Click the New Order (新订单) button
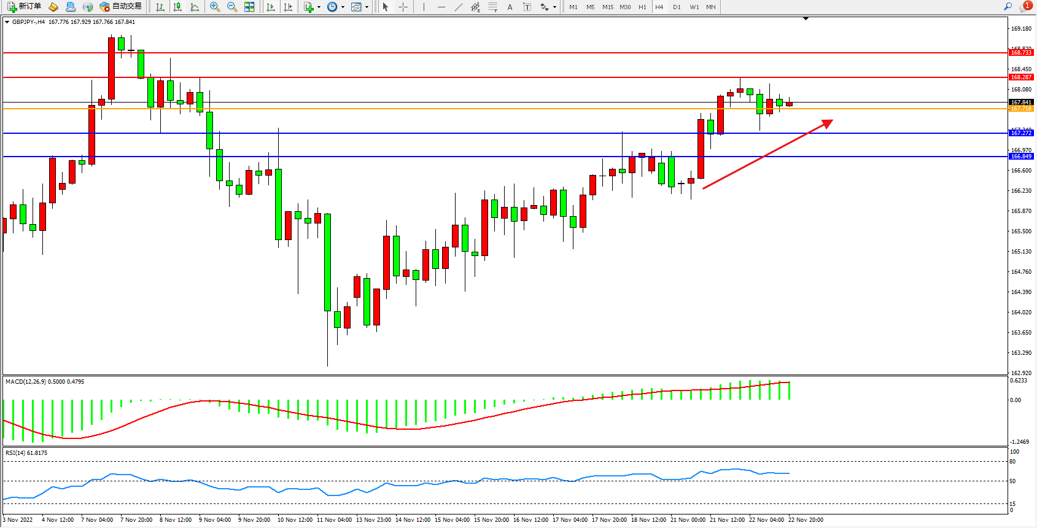This screenshot has height=528, width=1037. point(25,7)
